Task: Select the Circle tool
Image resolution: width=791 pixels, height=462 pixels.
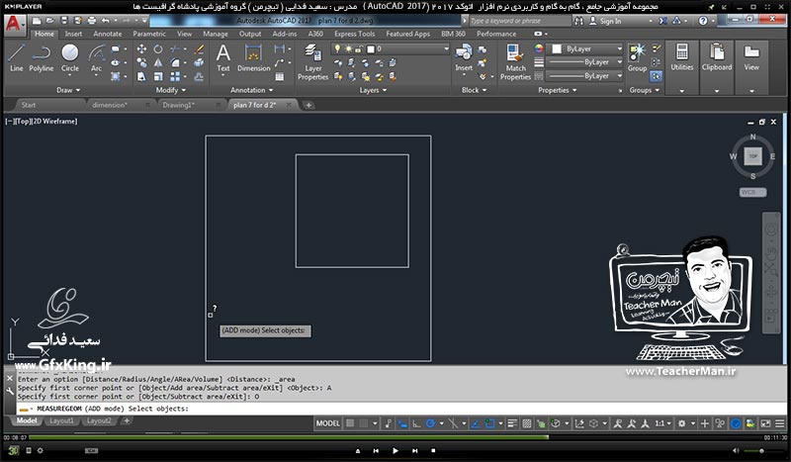Action: 70,57
